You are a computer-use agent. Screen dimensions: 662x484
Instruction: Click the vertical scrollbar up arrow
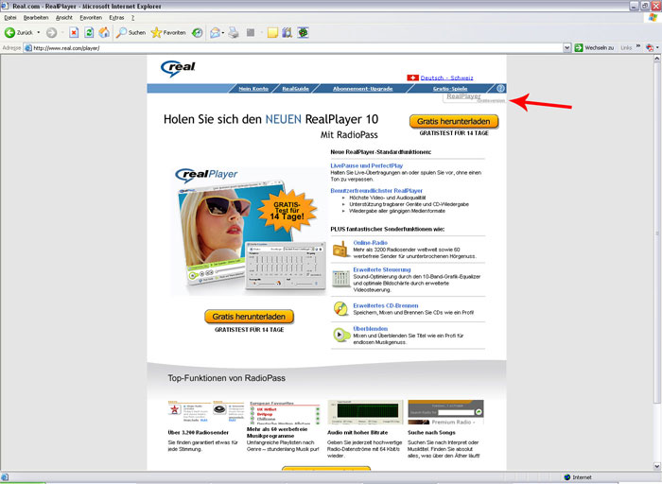657,59
